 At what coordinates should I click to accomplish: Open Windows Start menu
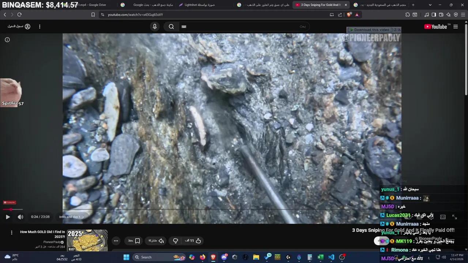click(x=126, y=257)
